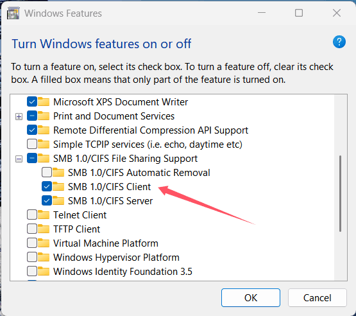
Task: Tick the Windows Hypervisor Platform checkbox
Action: click(x=32, y=257)
